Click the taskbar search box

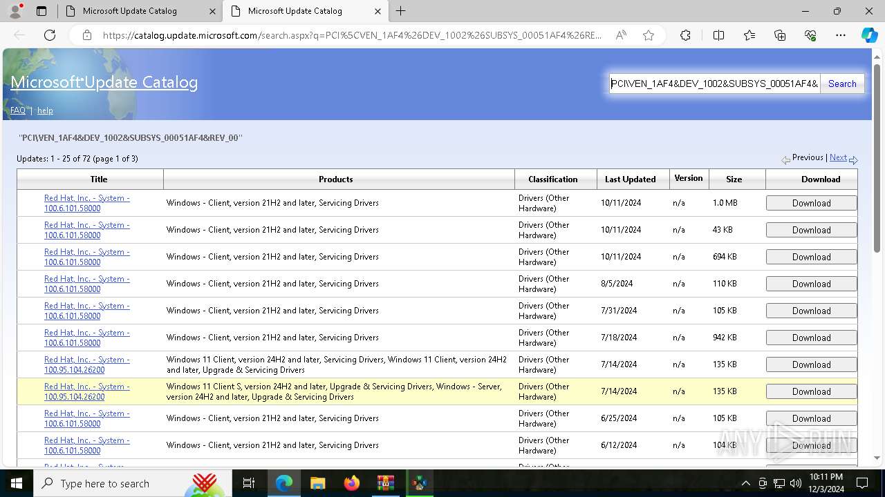[x=133, y=483]
